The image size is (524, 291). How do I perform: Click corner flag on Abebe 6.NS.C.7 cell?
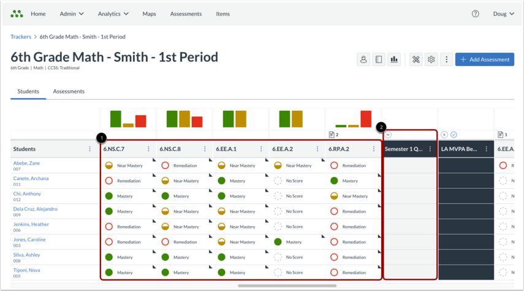pyautogui.click(x=154, y=160)
